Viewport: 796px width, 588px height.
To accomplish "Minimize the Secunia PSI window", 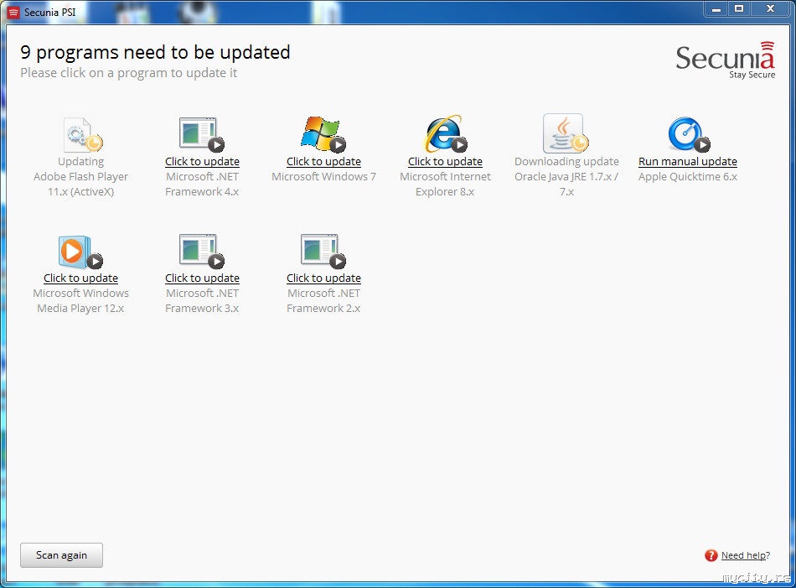I will pyautogui.click(x=716, y=9).
